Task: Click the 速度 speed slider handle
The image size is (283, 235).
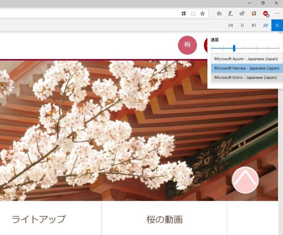Action: click(234, 48)
